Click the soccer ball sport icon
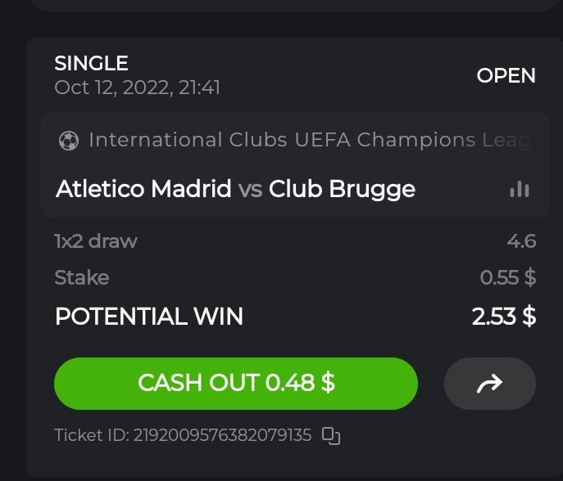The height and width of the screenshot is (481, 563). tap(69, 141)
